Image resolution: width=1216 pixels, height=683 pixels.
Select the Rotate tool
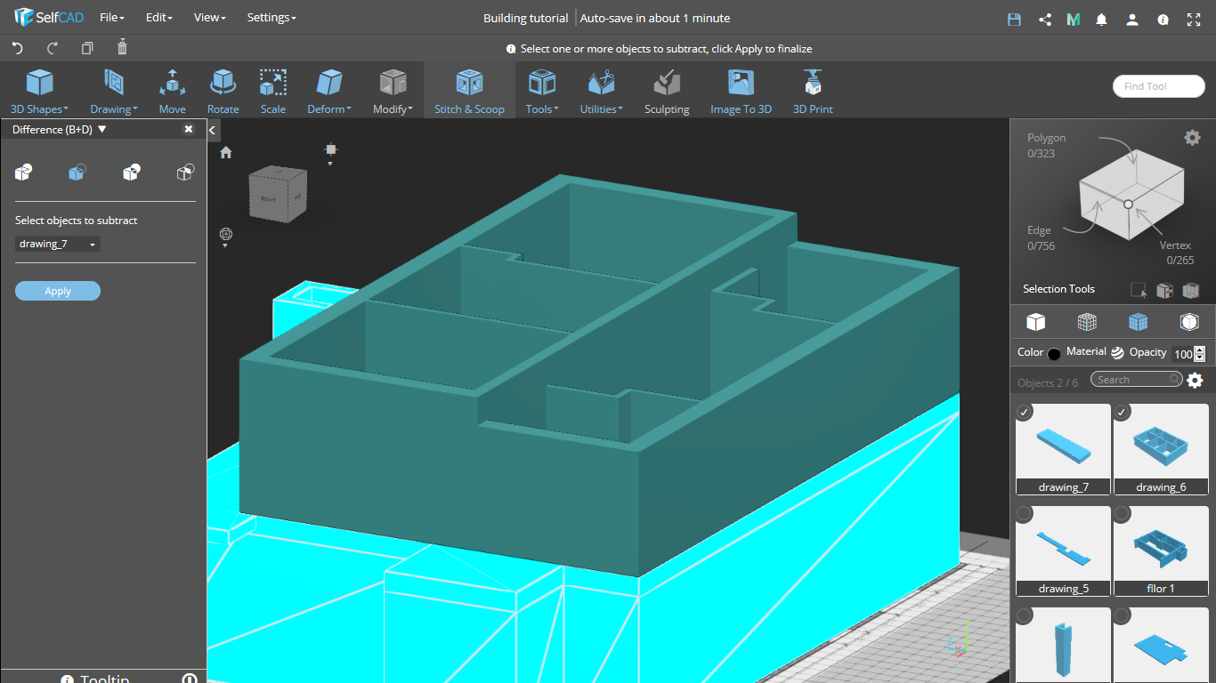point(223,92)
